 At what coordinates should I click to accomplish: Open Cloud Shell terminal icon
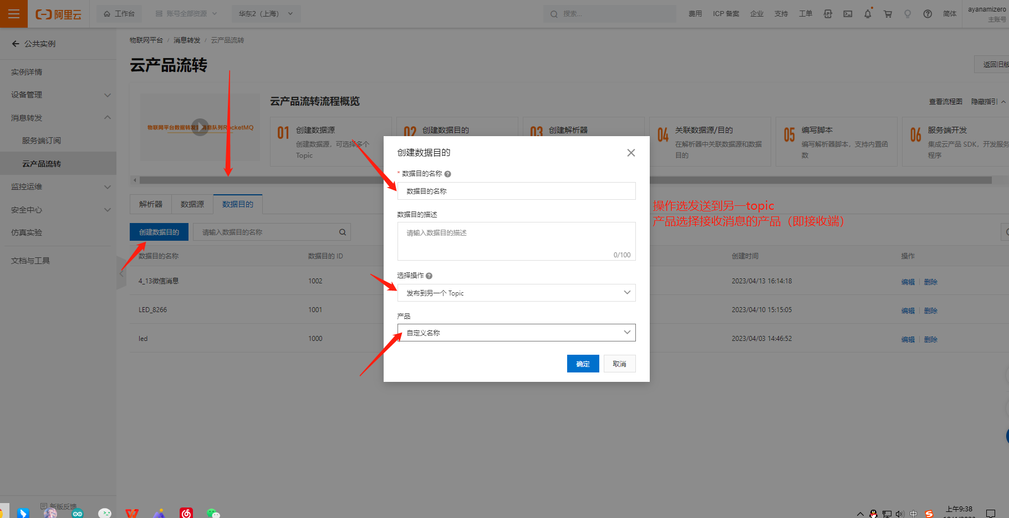848,14
